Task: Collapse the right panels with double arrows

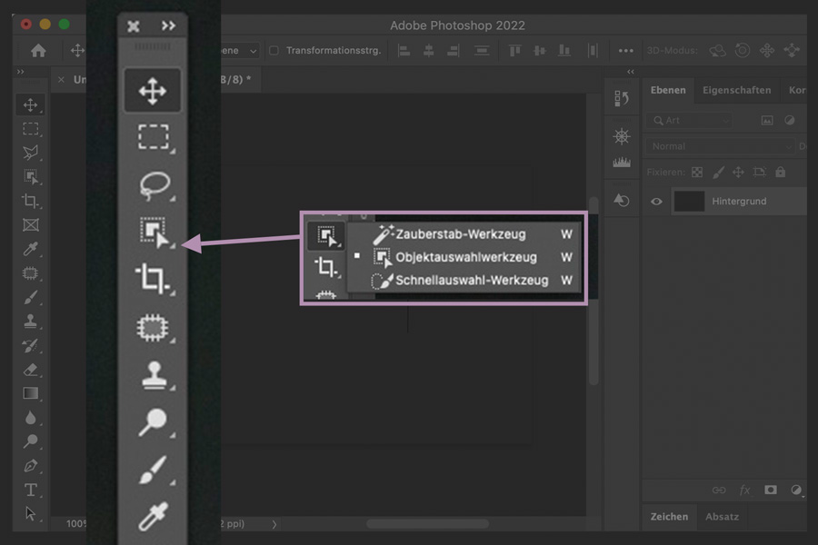Action: pyautogui.click(x=631, y=72)
